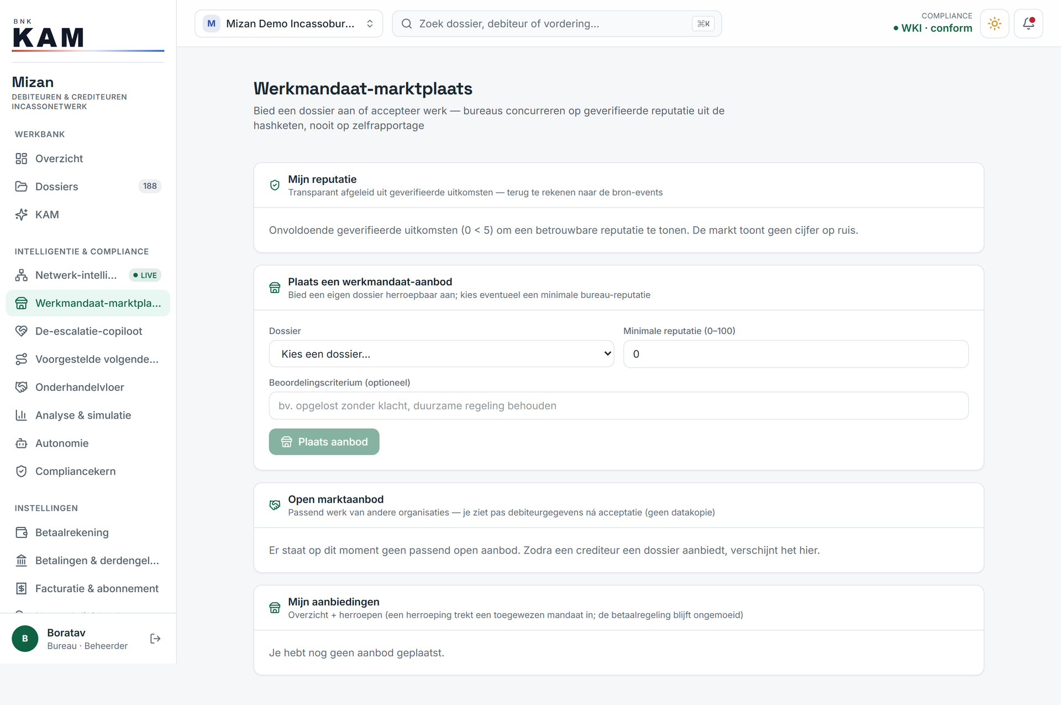Click the Onderhandelvloer handshake icon
Image resolution: width=1061 pixels, height=705 pixels.
point(21,387)
